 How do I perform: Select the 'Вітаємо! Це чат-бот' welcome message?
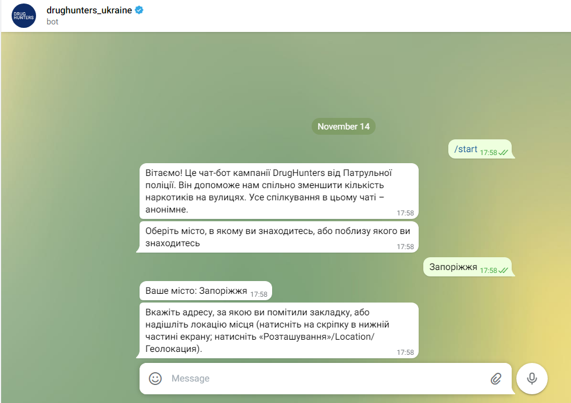(x=279, y=191)
